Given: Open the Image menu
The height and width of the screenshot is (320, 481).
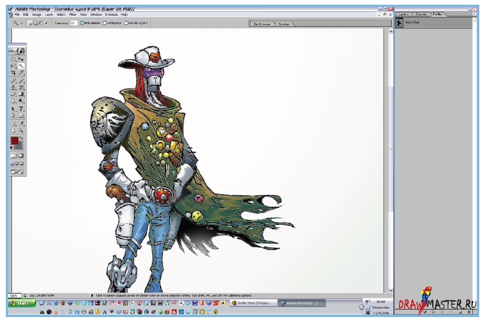Looking at the screenshot, I should [x=37, y=15].
